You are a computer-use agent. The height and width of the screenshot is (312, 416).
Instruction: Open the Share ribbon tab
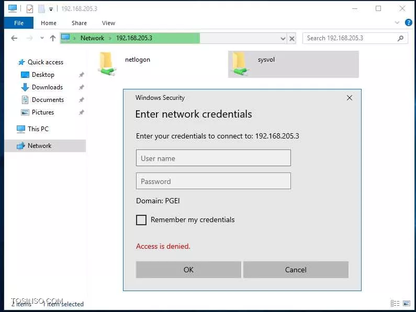click(x=79, y=23)
